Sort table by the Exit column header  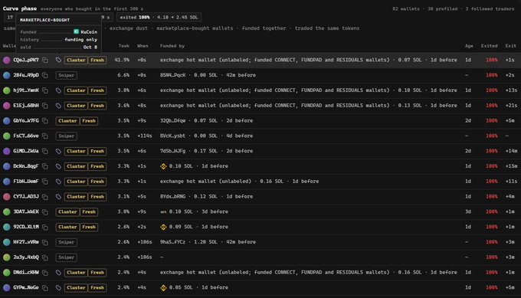[x=511, y=46]
